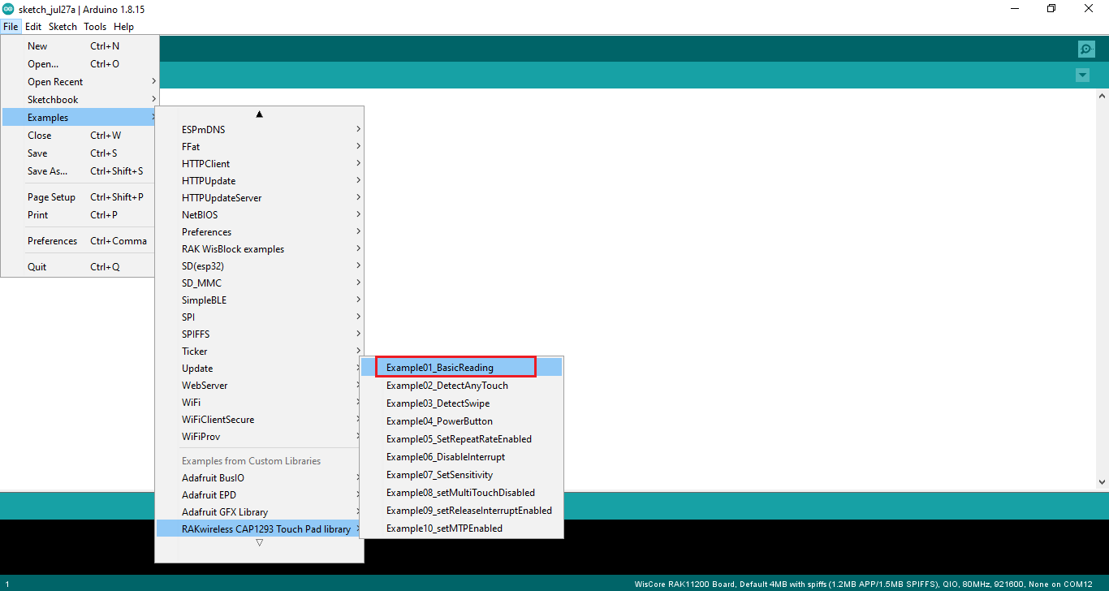Click editor scrollbar down arrow
The width and height of the screenshot is (1109, 591).
coord(1102,482)
